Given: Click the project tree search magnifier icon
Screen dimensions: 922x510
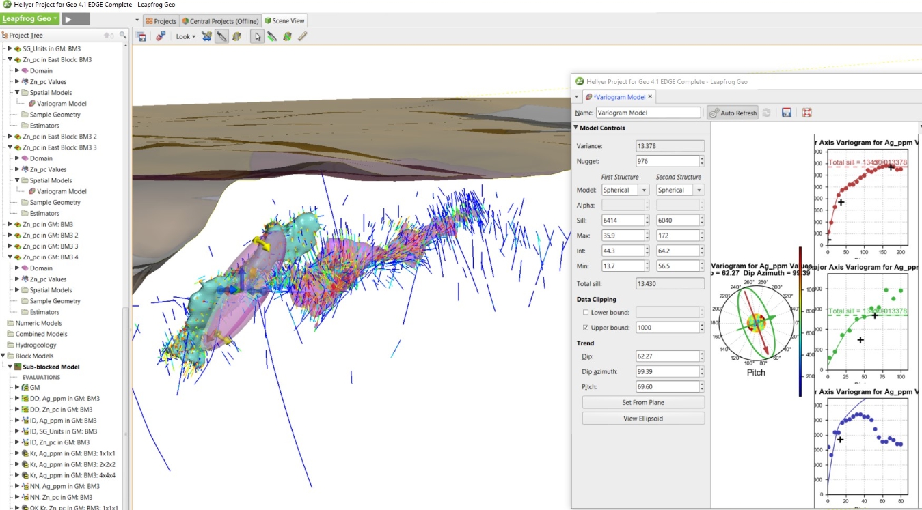Looking at the screenshot, I should click(x=123, y=36).
